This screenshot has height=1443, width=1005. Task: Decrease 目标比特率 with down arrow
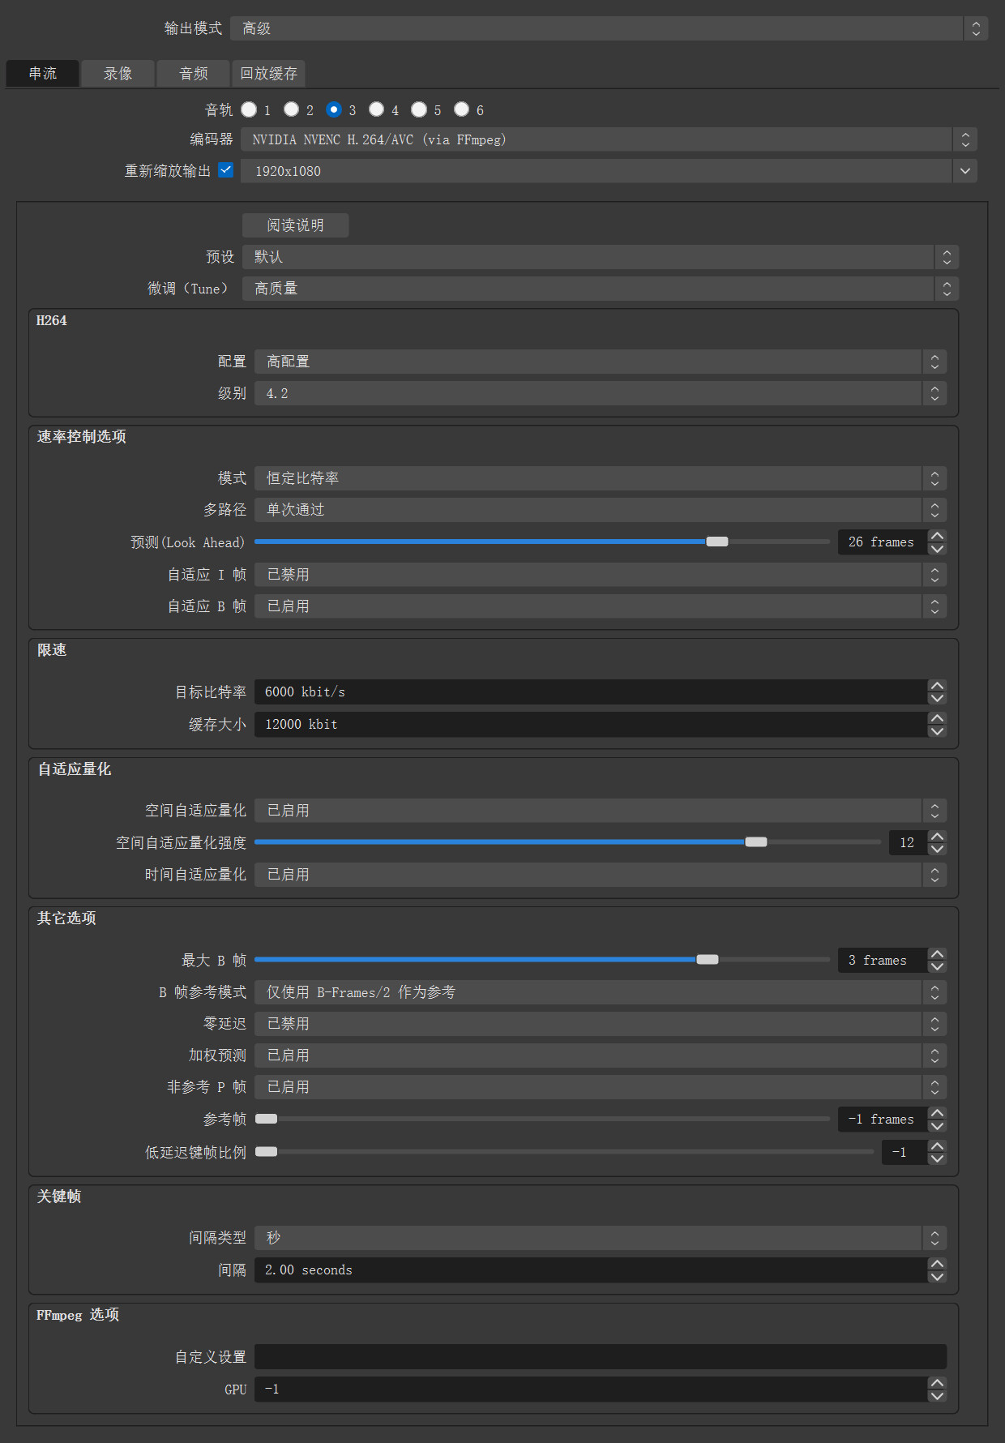937,699
